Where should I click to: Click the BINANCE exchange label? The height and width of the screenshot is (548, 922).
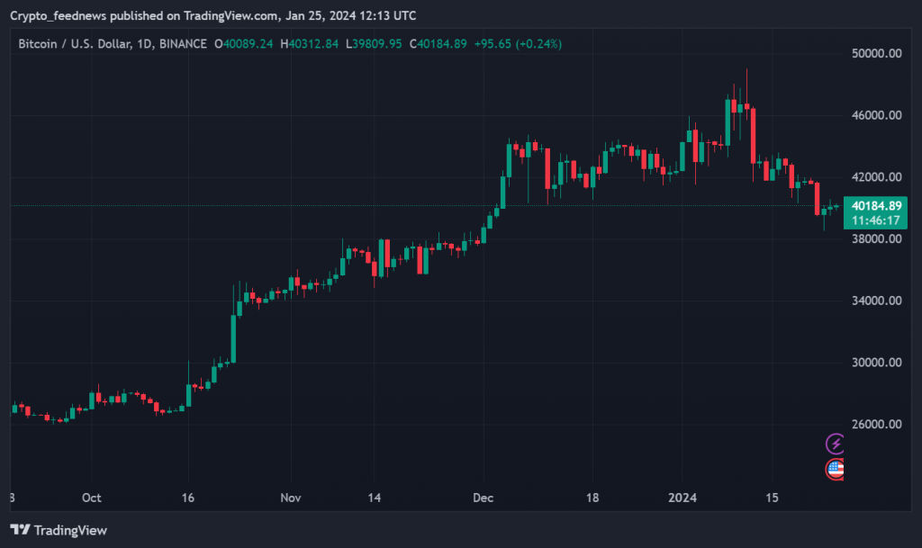click(x=184, y=43)
